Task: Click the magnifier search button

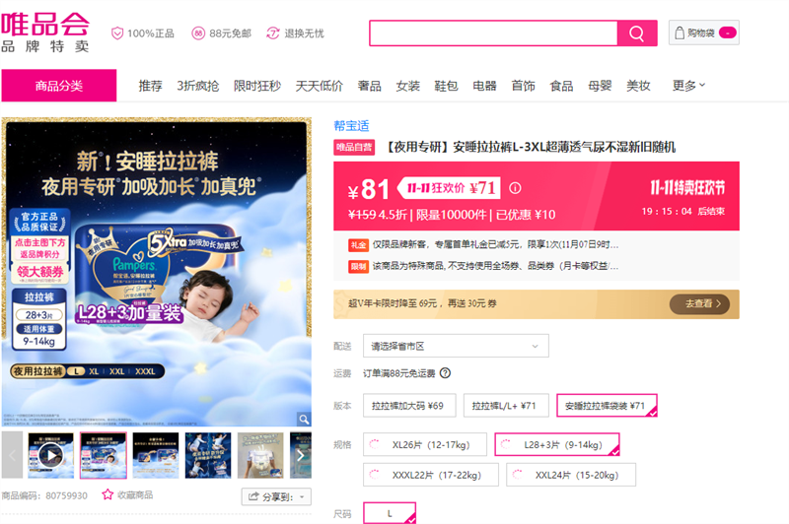Action: [x=636, y=33]
